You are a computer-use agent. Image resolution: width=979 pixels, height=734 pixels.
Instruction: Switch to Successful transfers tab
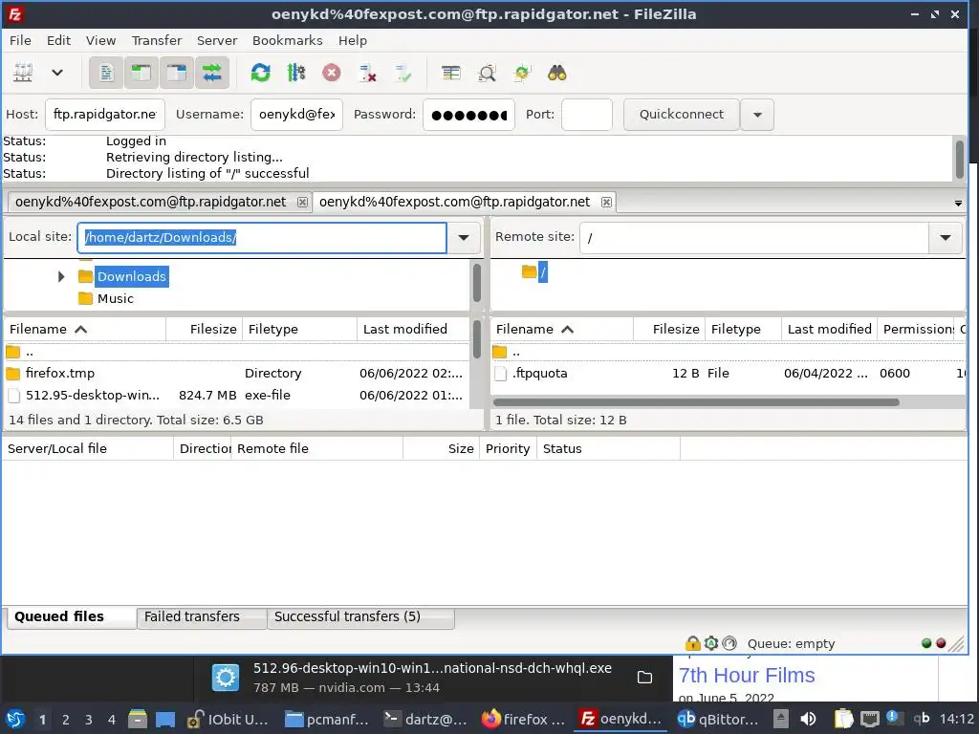pos(360,616)
